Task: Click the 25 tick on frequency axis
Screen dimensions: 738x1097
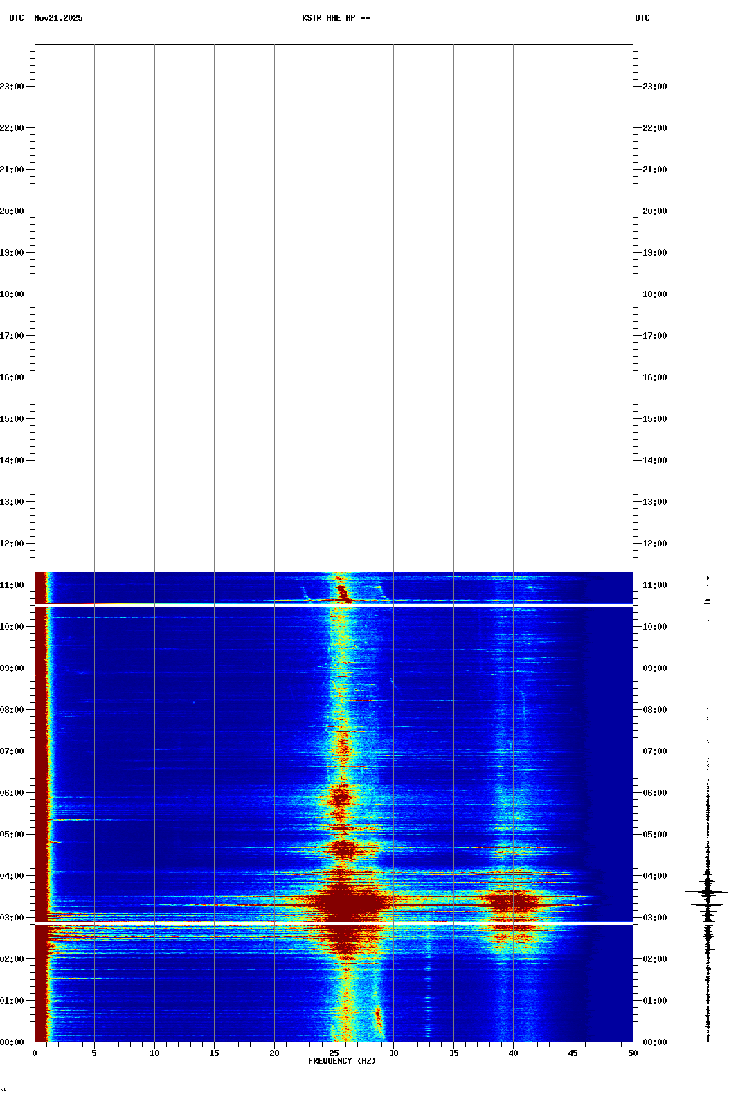Action: pos(334,1053)
